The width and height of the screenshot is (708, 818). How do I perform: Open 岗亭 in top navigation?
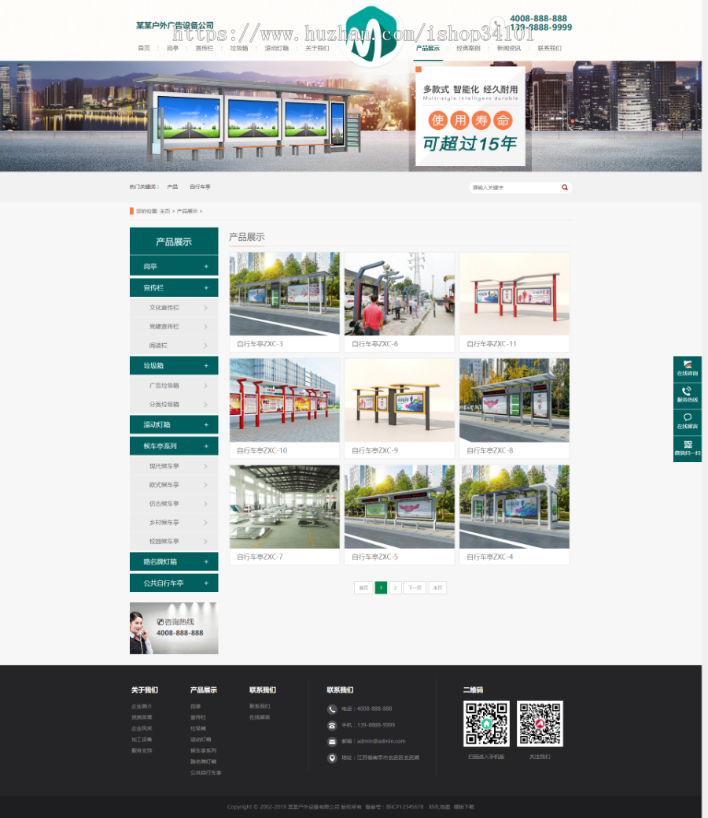(x=172, y=48)
